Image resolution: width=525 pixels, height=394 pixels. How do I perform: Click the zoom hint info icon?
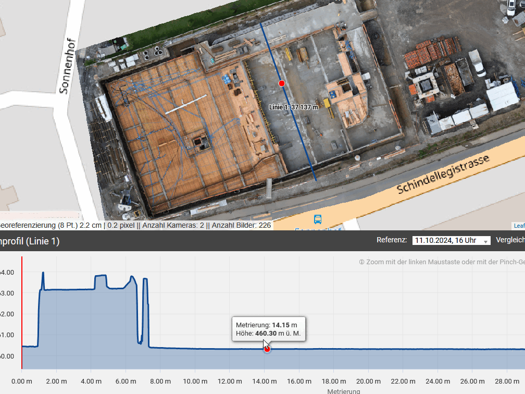tap(361, 262)
